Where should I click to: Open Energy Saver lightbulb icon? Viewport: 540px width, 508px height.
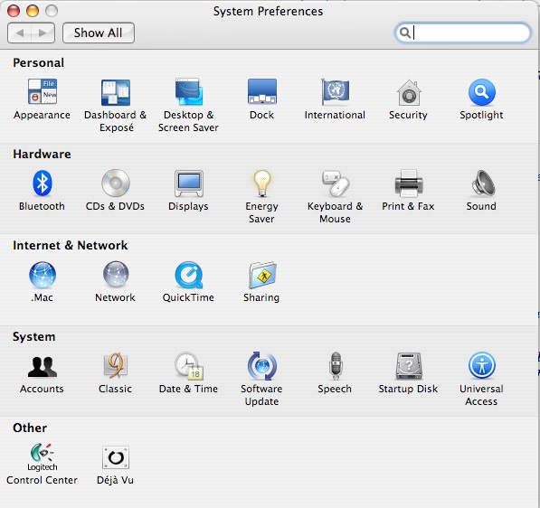(x=262, y=183)
